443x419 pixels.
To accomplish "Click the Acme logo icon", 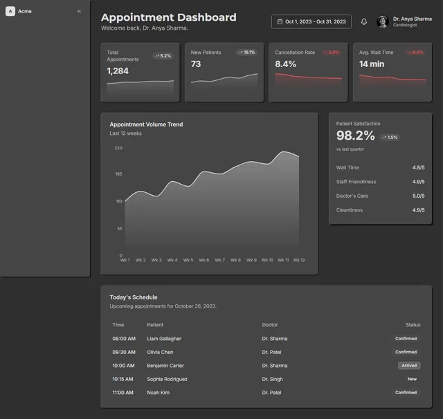I will (10, 11).
